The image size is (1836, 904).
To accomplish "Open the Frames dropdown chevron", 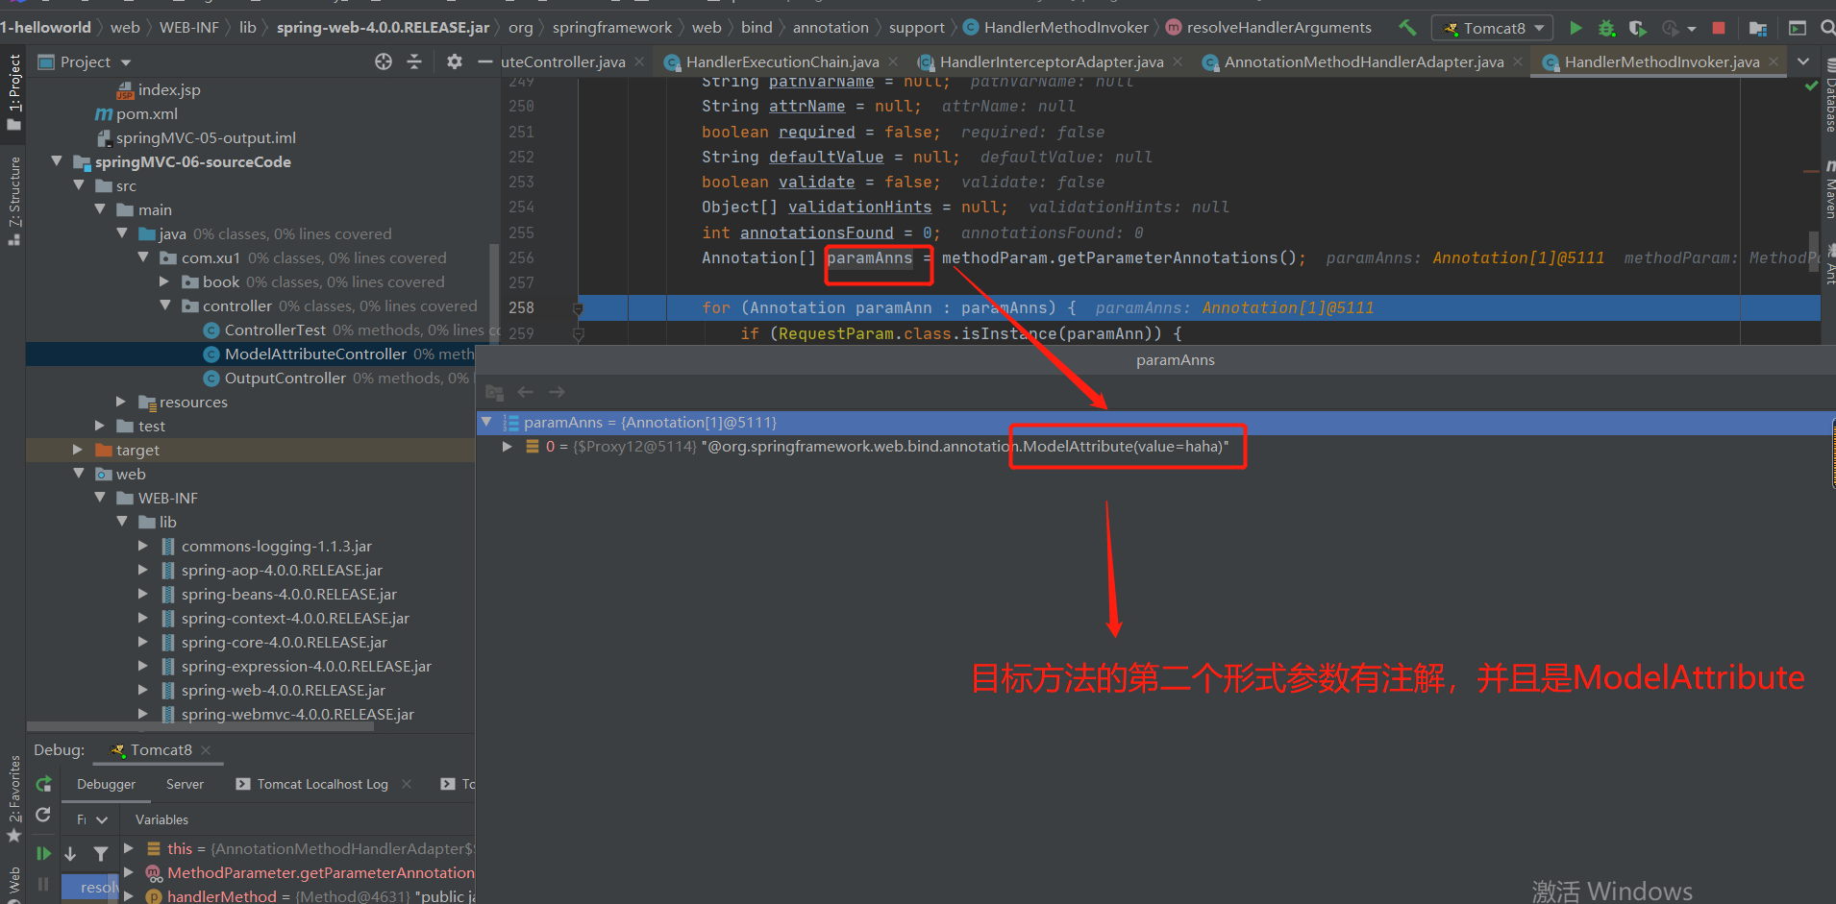I will coord(101,819).
